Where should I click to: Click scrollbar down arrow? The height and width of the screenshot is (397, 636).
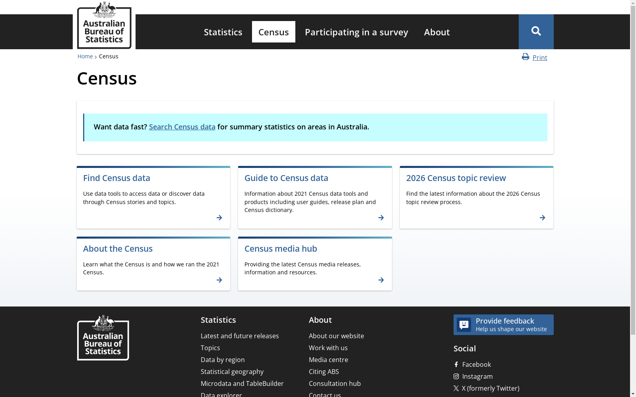[633, 394]
